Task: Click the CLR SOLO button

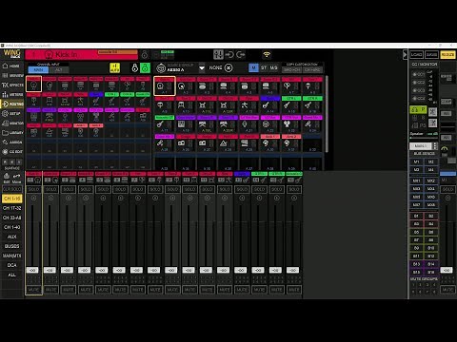Action: (x=12, y=189)
